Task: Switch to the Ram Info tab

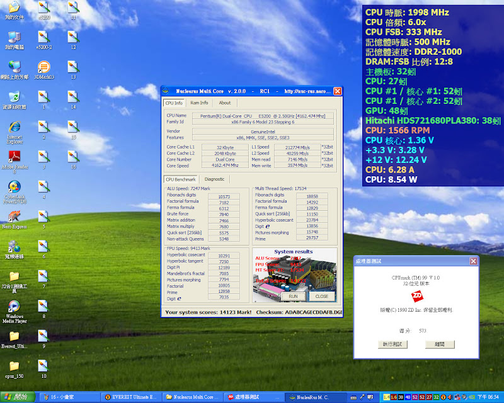Action: click(x=199, y=103)
